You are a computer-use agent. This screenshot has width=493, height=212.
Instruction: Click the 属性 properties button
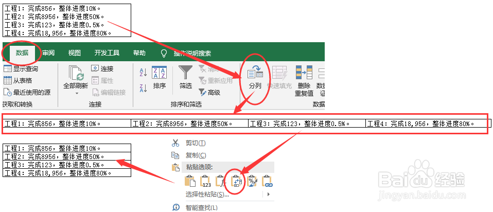[102, 80]
